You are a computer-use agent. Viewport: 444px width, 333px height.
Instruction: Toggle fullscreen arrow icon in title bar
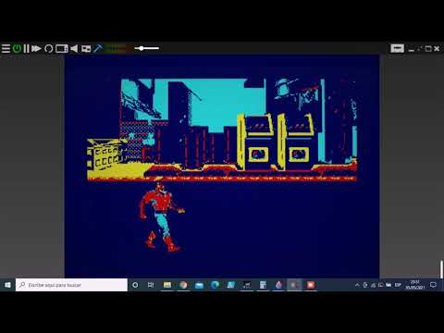pos(420,49)
